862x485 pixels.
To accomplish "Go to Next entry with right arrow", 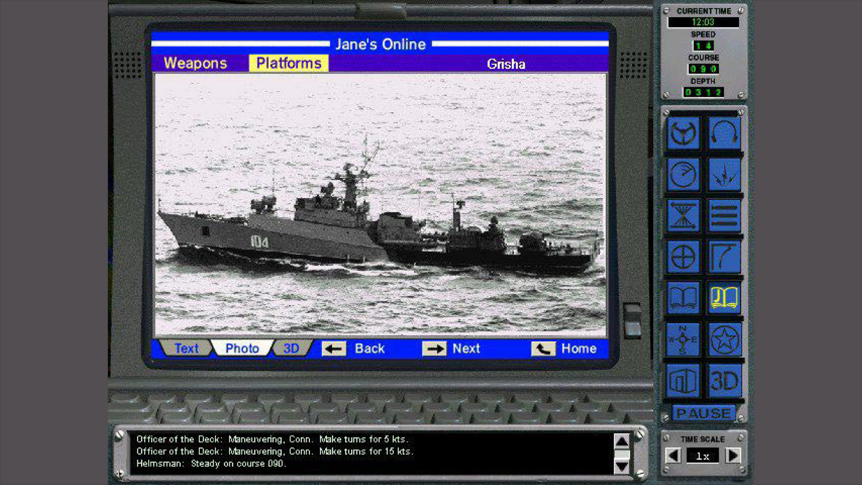I will click(434, 349).
